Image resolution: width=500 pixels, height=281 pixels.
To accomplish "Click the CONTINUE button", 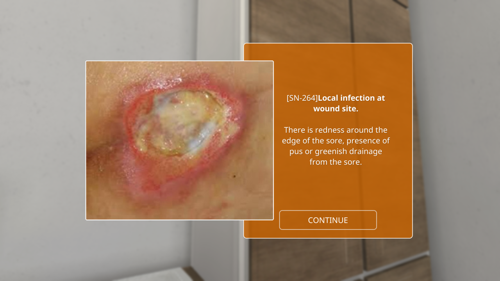I will point(328,220).
